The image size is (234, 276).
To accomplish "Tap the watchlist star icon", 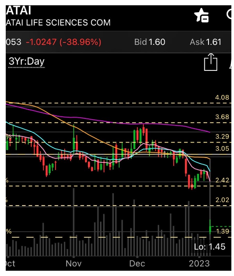I will point(201,15).
